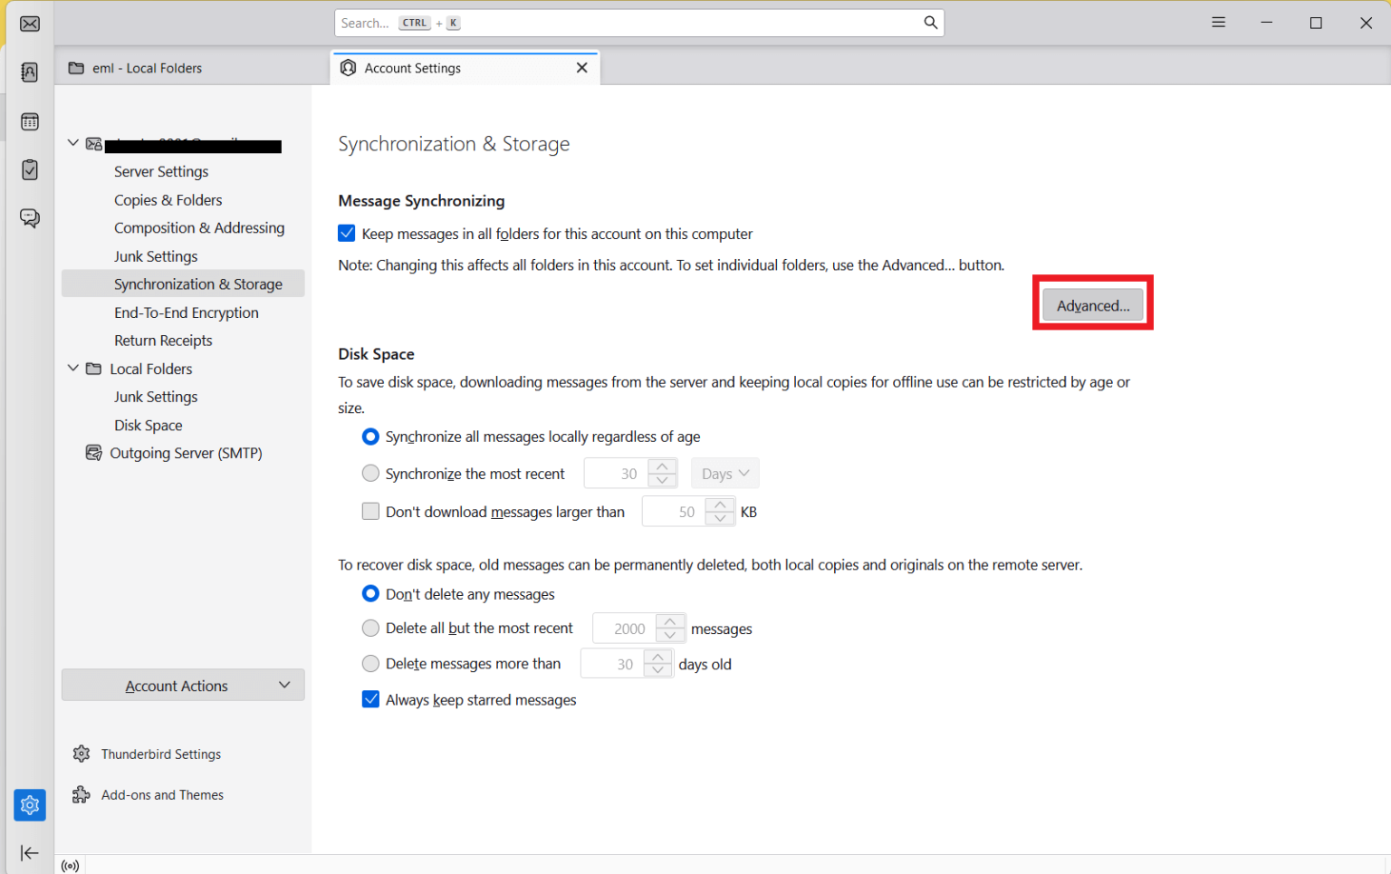Collapse the 'Local Folders' tree node
The height and width of the screenshot is (874, 1391).
click(x=73, y=369)
